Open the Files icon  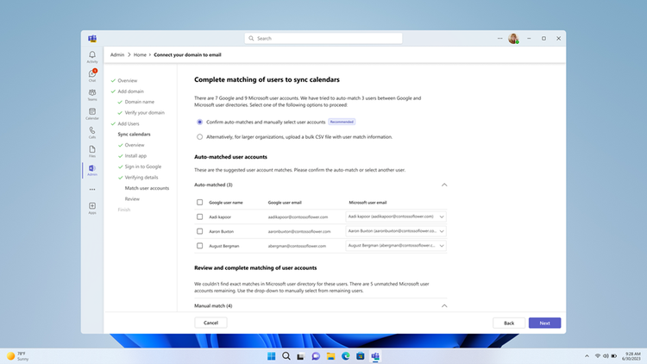pos(92,151)
